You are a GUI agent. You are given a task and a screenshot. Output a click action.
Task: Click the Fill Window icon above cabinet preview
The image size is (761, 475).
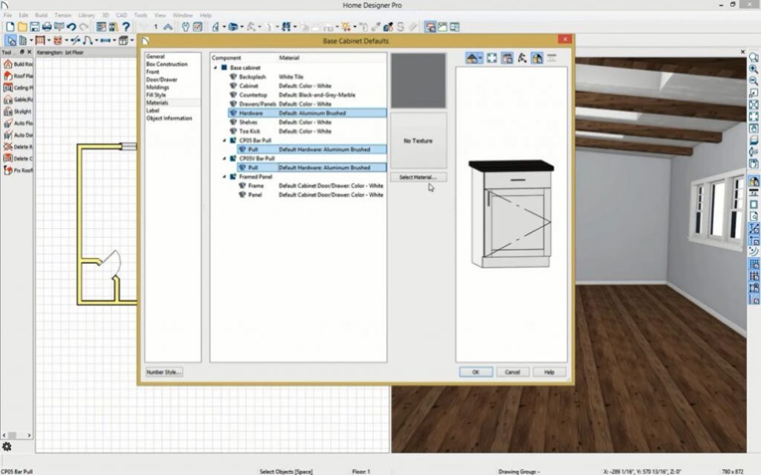point(491,57)
